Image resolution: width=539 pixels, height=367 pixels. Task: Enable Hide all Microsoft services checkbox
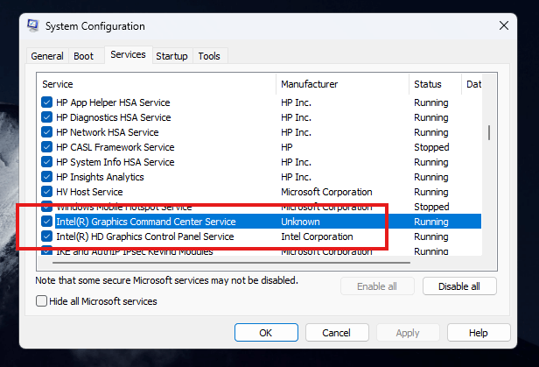coord(41,301)
